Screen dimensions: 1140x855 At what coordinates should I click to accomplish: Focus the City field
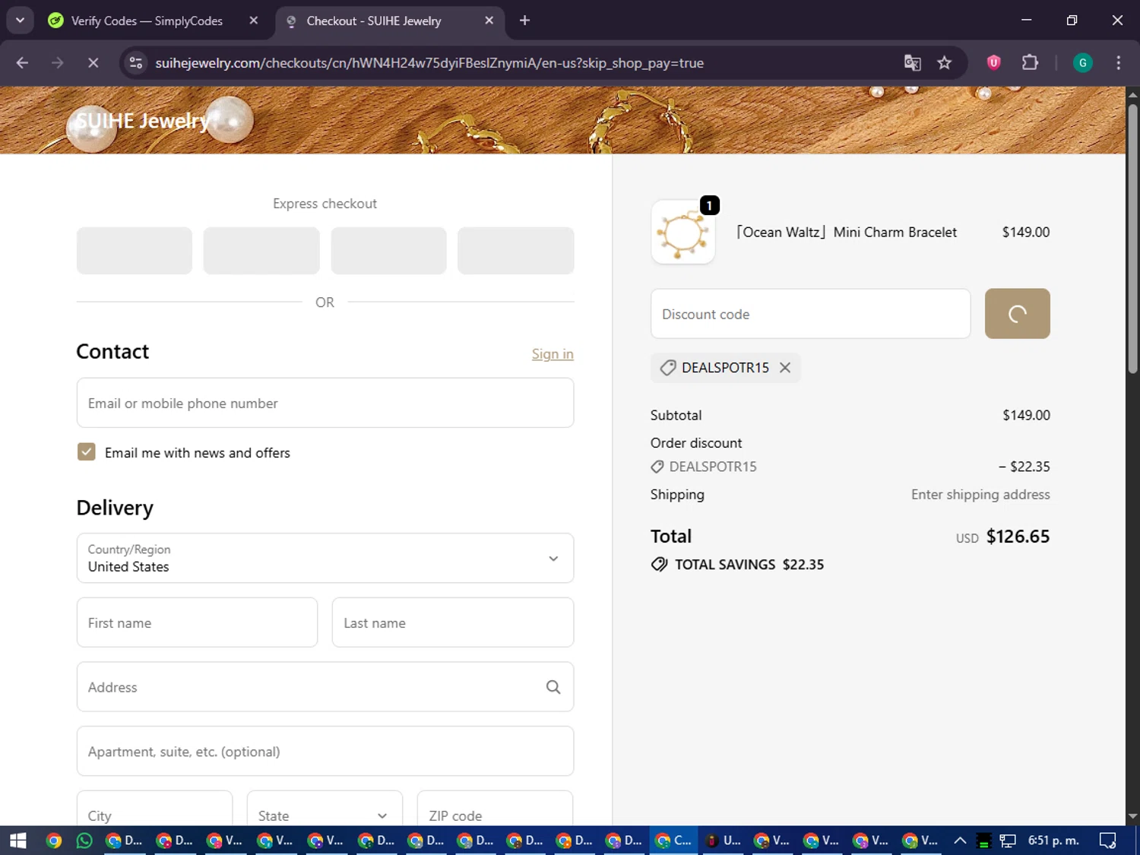[x=154, y=809]
